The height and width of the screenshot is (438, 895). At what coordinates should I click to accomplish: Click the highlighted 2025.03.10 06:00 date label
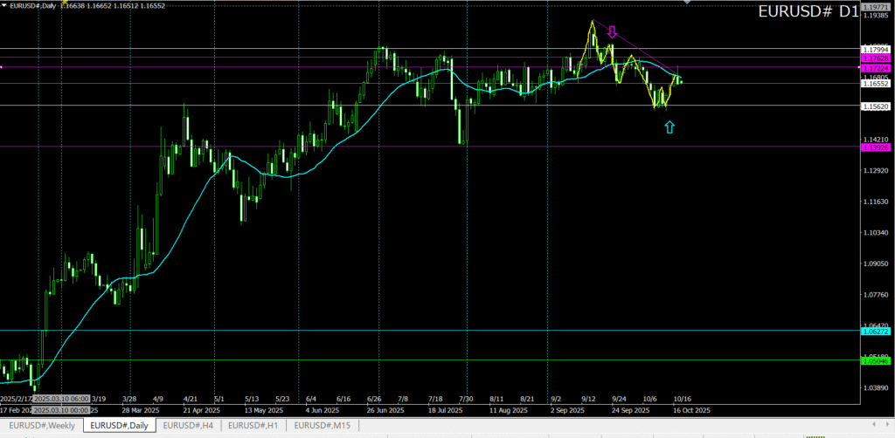click(61, 399)
